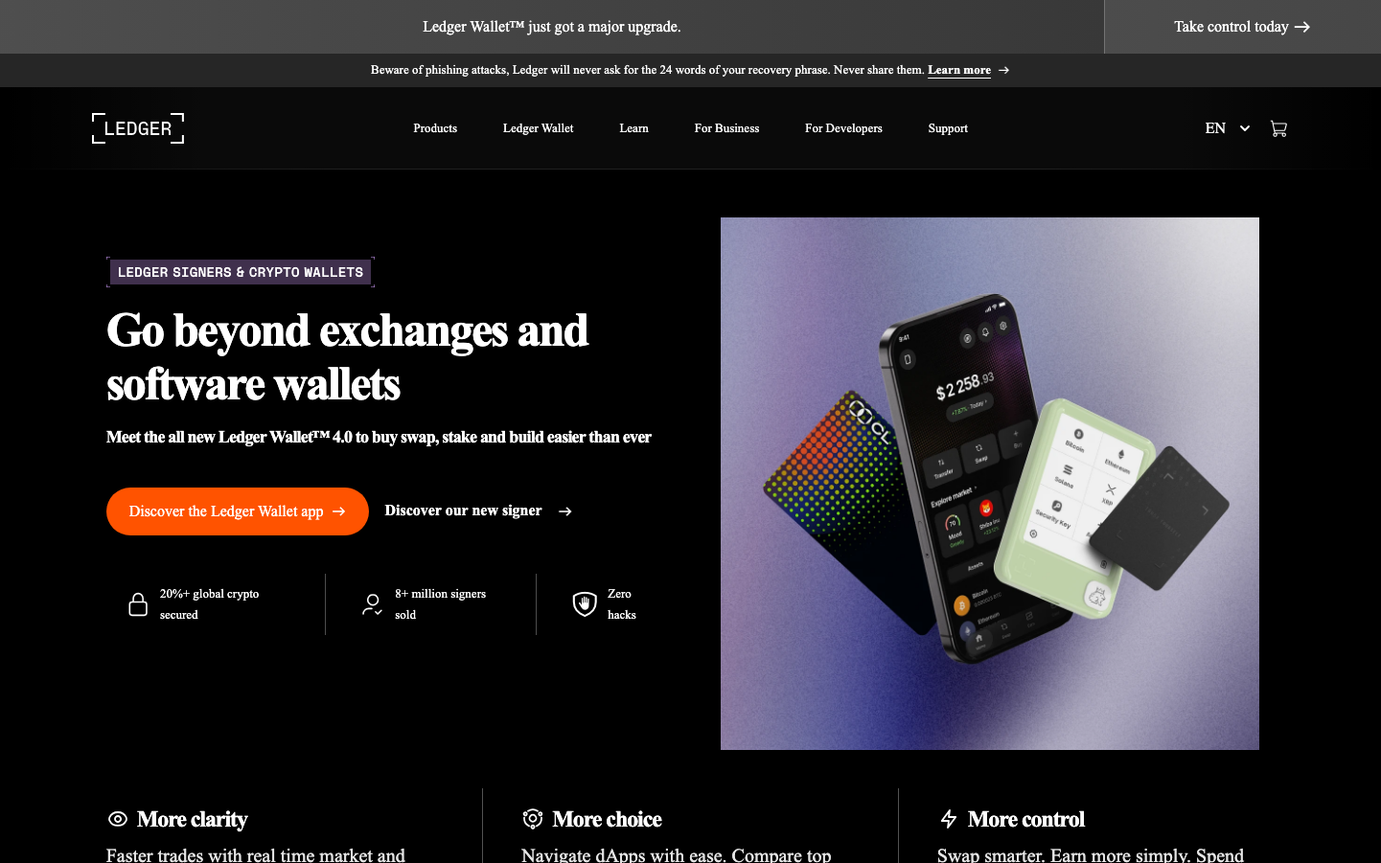Image resolution: width=1381 pixels, height=863 pixels.
Task: Expand the EN language chevron
Action: pos(1245,128)
